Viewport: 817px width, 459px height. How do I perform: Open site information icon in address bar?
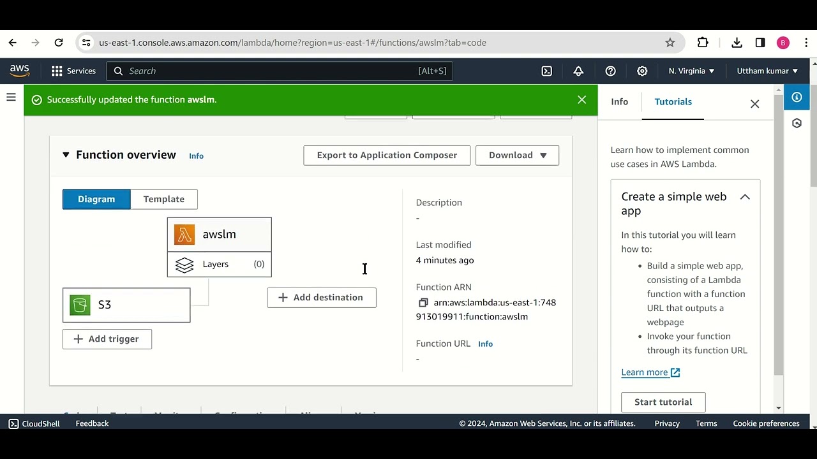point(86,43)
